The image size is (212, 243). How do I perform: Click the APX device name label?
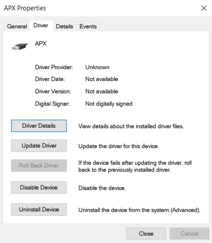(x=41, y=43)
